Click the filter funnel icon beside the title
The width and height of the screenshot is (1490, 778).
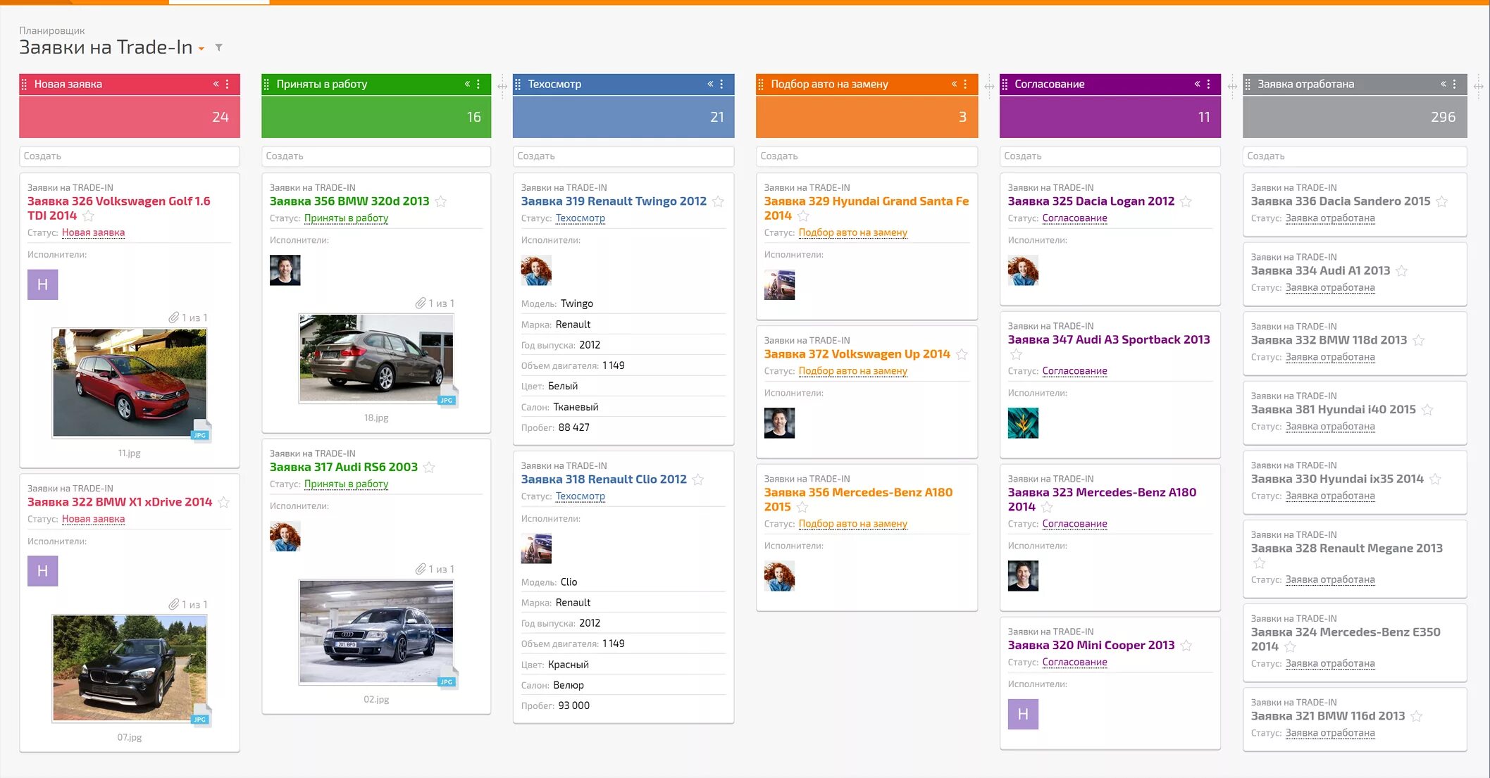coord(219,48)
